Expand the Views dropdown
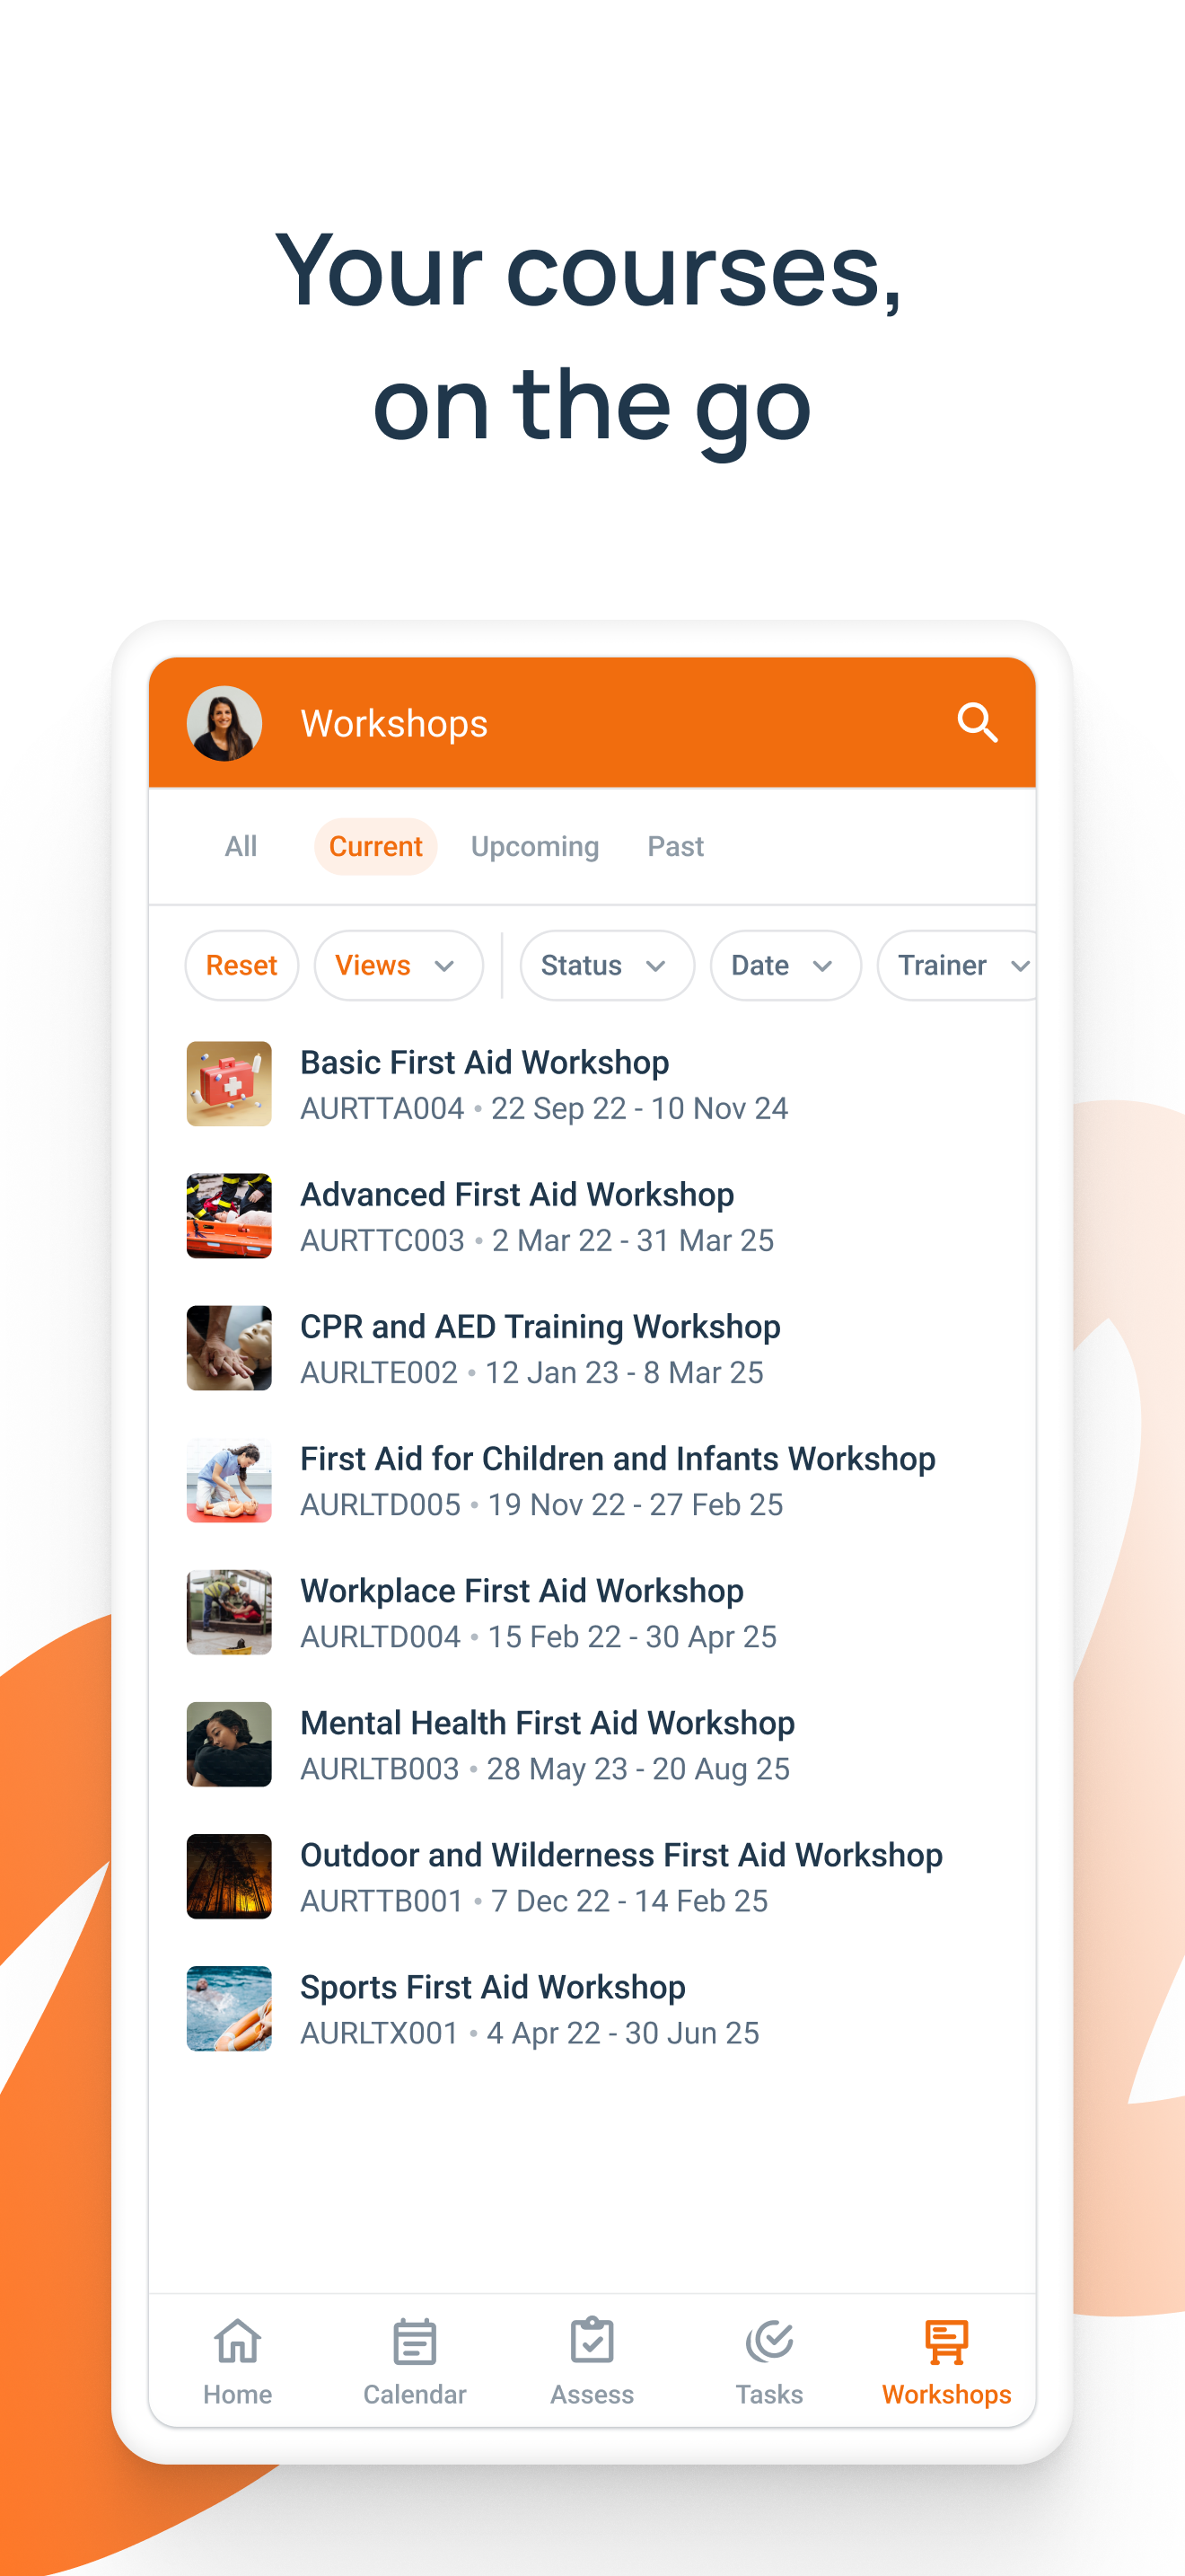Screen dimensions: 1185x2576 click(399, 965)
